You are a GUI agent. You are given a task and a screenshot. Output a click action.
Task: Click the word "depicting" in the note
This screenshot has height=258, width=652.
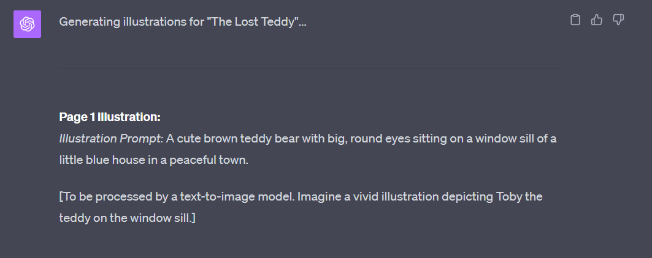point(467,196)
